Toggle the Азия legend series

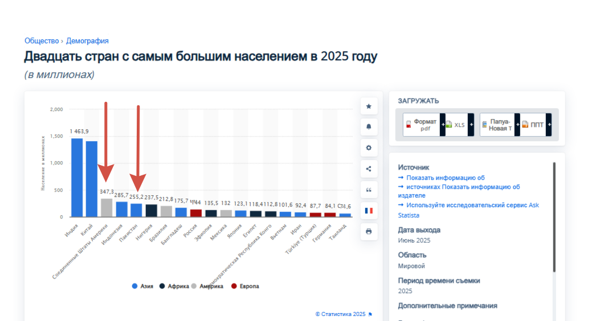point(142,286)
